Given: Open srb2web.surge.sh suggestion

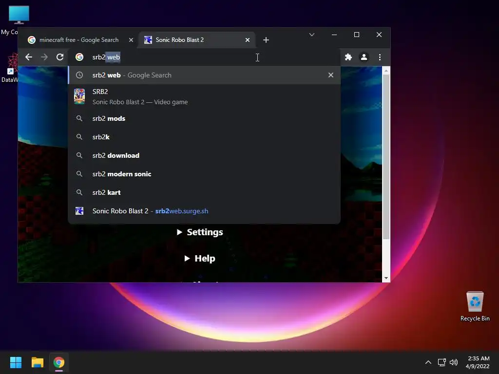Looking at the screenshot, I should tap(204, 211).
